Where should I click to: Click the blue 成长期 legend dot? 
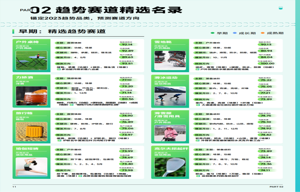pyautogui.click(x=236, y=33)
